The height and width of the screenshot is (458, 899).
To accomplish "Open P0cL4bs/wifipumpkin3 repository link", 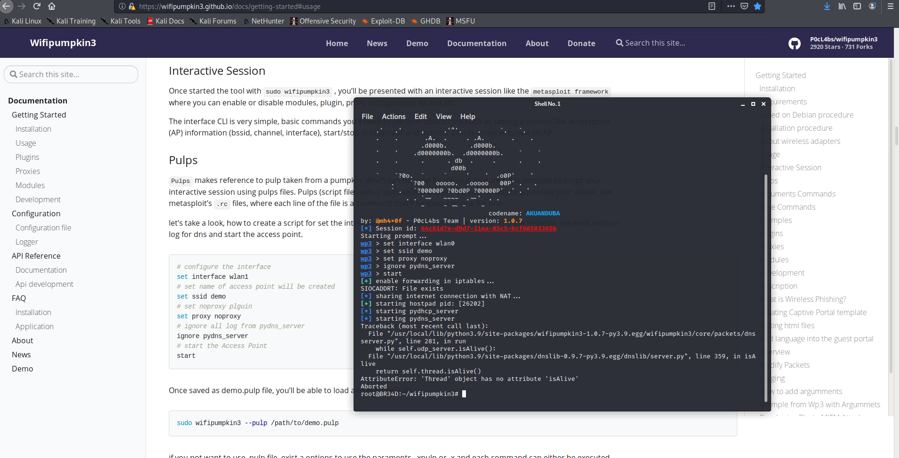I will (x=844, y=39).
